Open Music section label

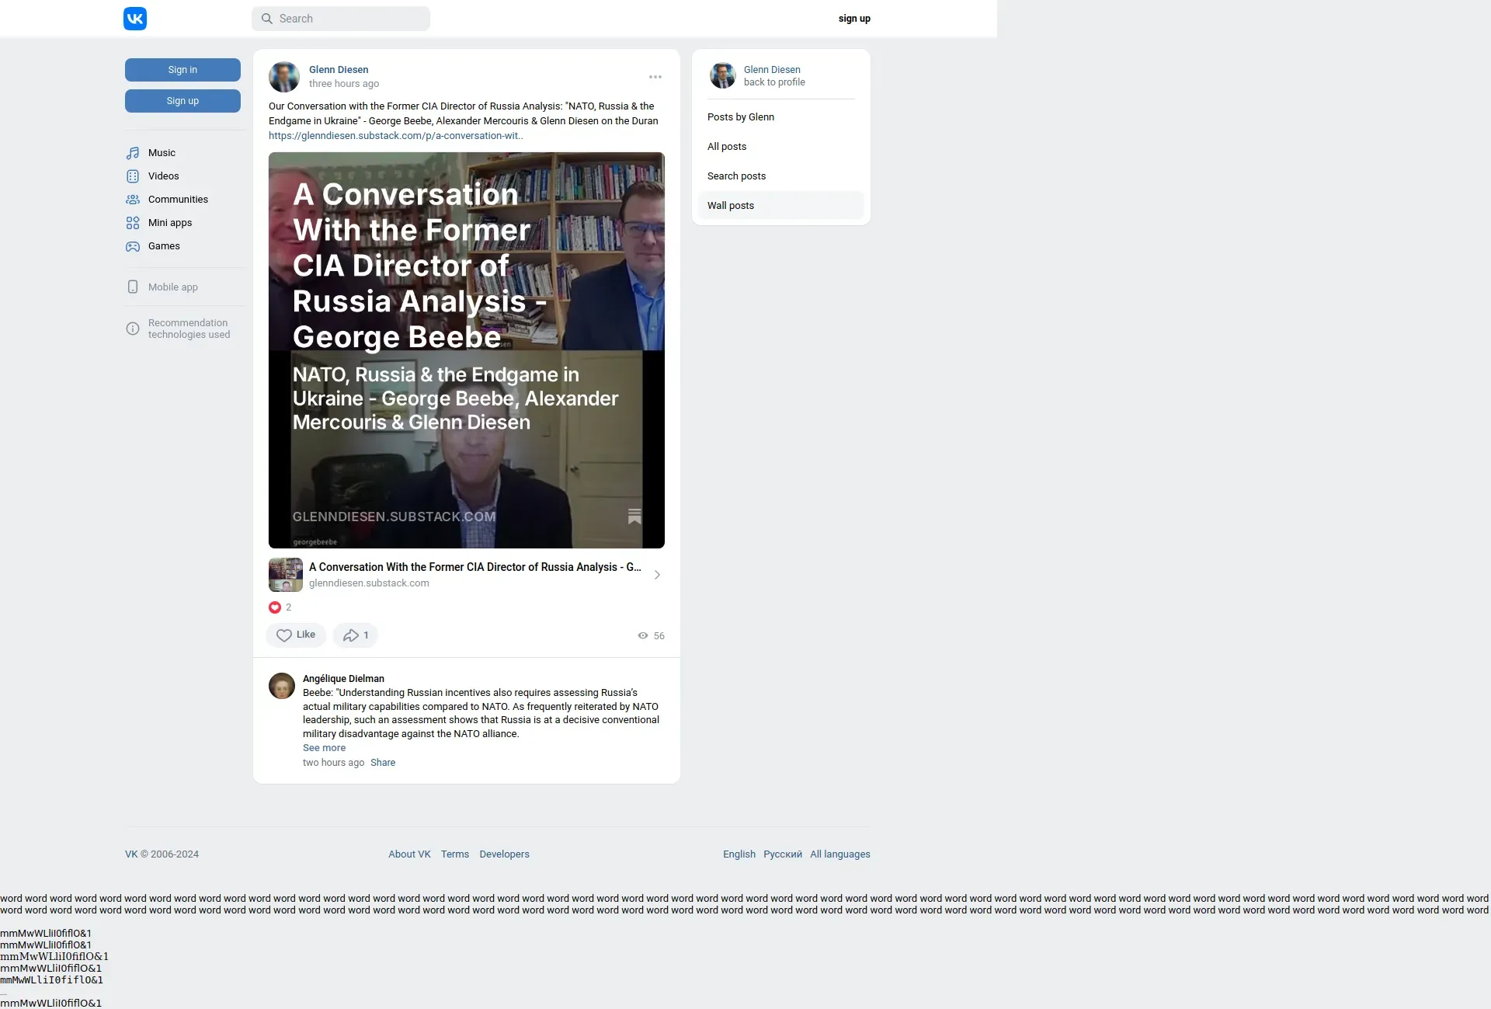point(162,153)
